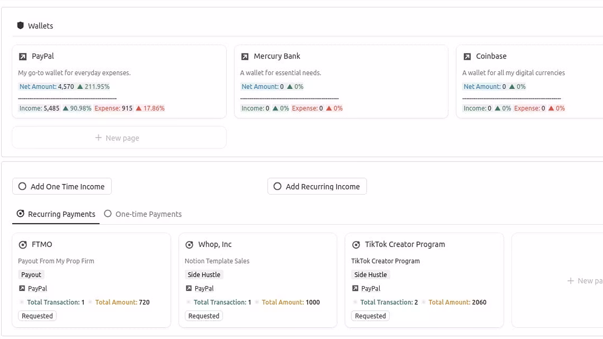This screenshot has width=603, height=339.
Task: Click Mercury Bank 'Net Amount: 0' value
Action: (x=262, y=86)
